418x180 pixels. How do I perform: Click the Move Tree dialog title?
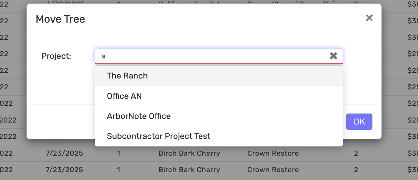click(x=60, y=19)
